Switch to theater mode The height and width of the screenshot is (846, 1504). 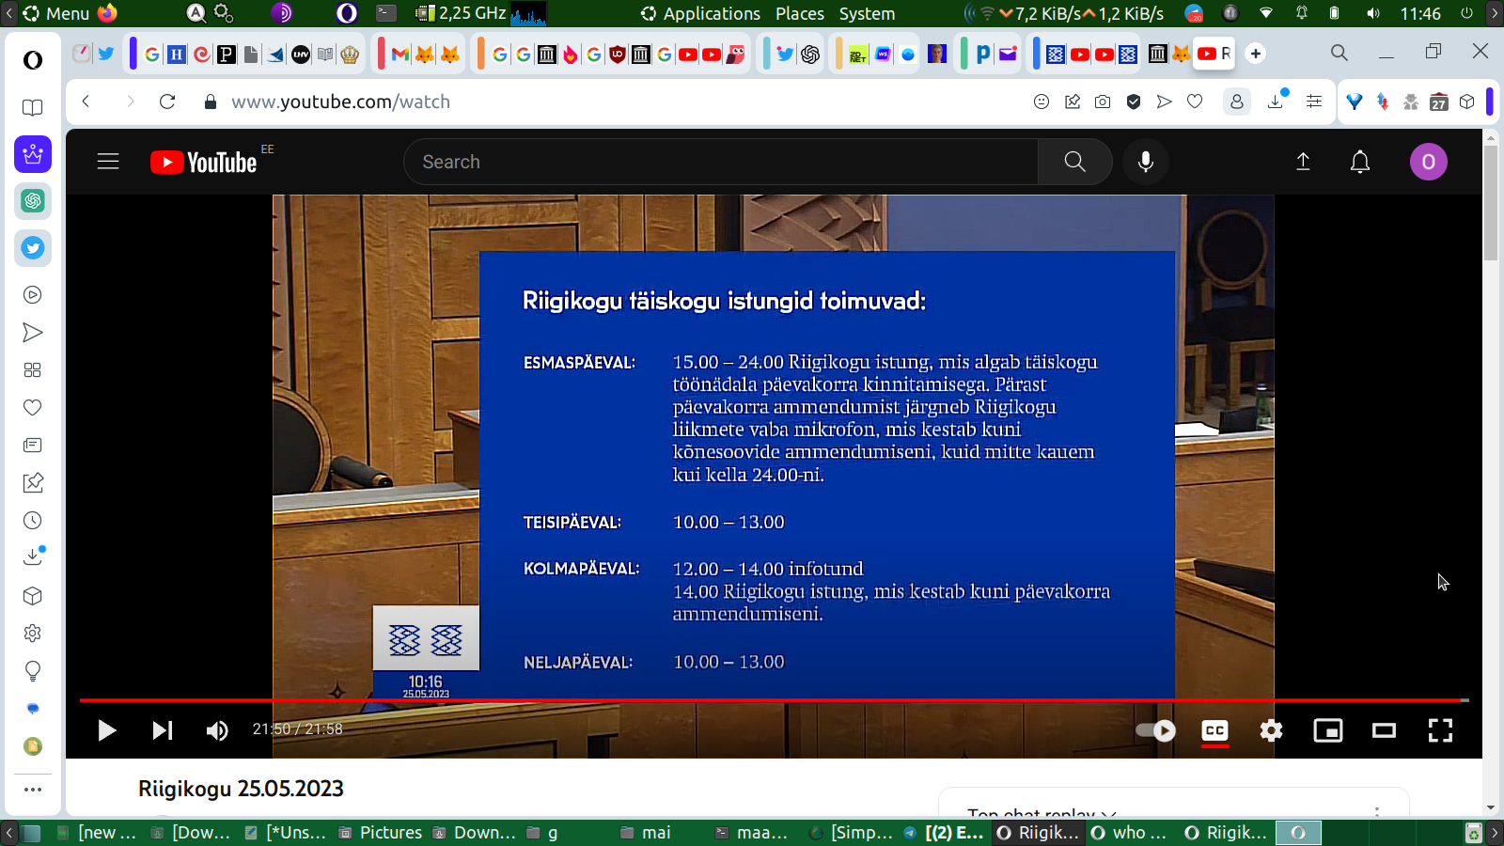pos(1384,730)
